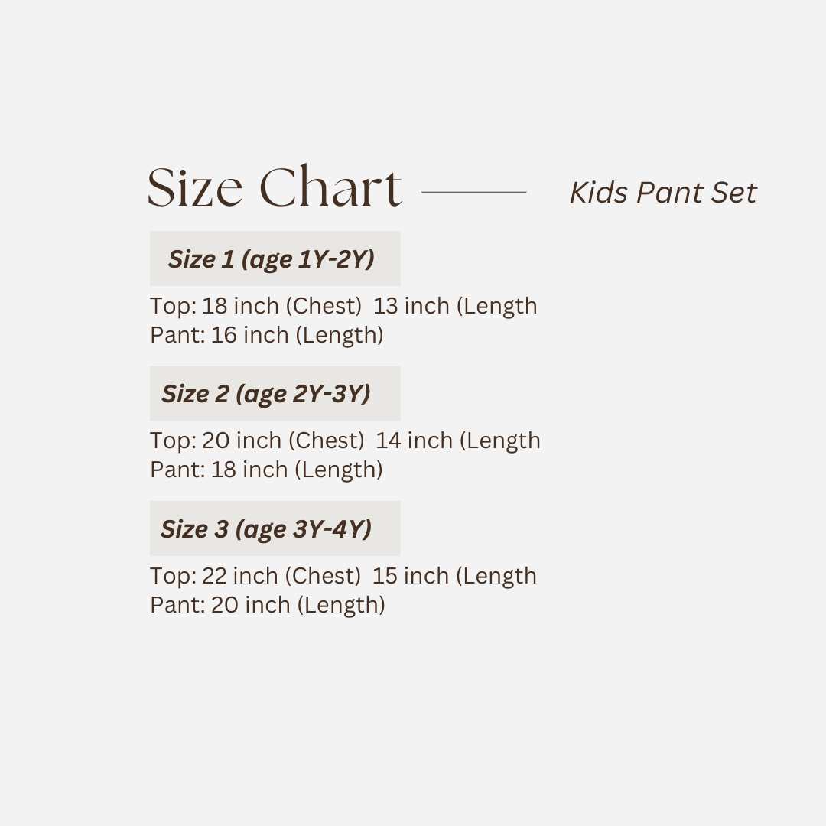Click the horizontal divider line beside the heading
Viewport: 826px width, 826px height.
[x=474, y=192]
